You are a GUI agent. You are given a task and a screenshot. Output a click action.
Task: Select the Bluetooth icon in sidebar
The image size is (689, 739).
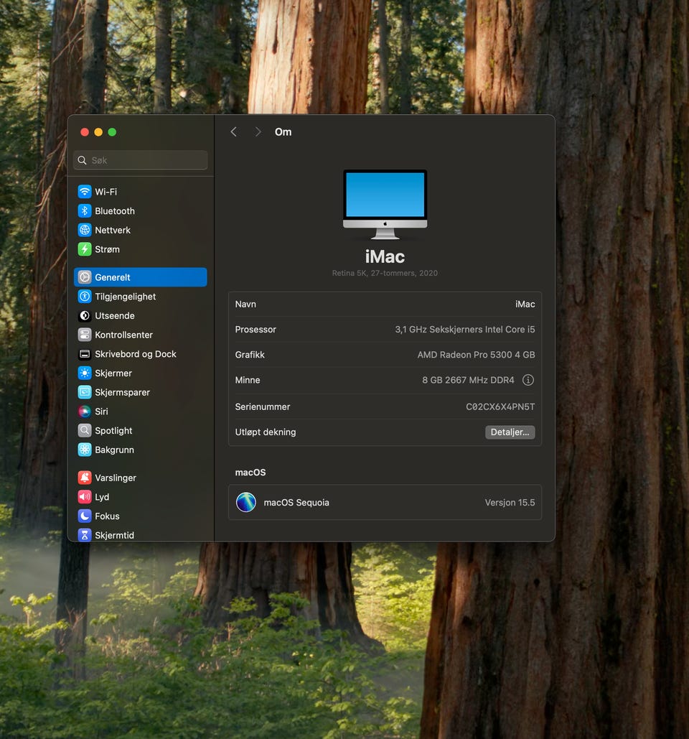tap(85, 211)
